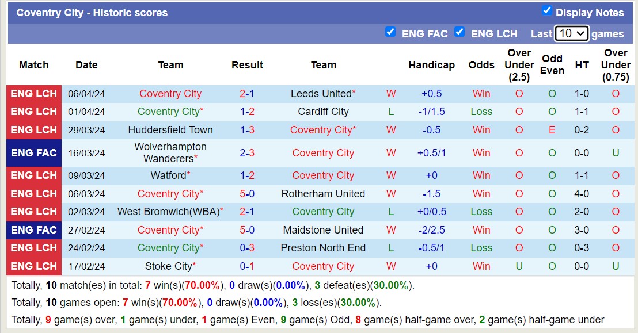
Task: Click the ENG FAC badge on the Maidstone United row
Action: point(33,229)
